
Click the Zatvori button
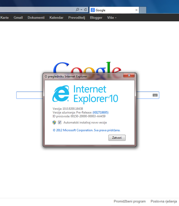coord(117,138)
